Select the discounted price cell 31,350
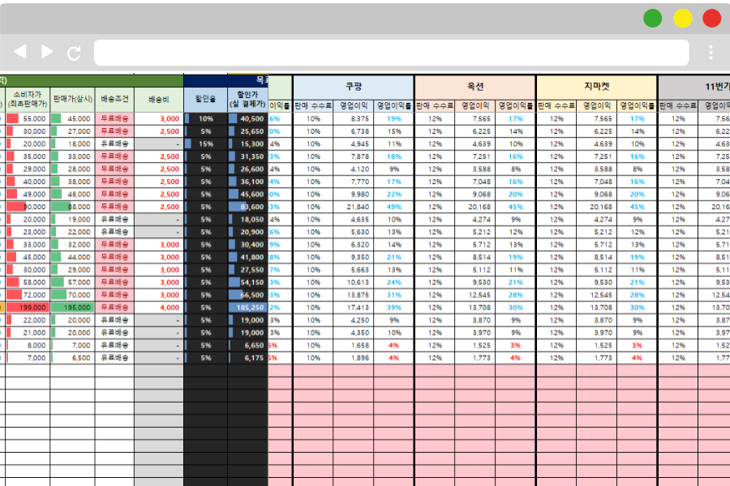 247,156
